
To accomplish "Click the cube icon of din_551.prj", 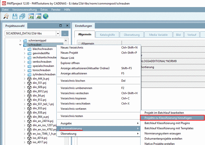I will tap(30, 83).
